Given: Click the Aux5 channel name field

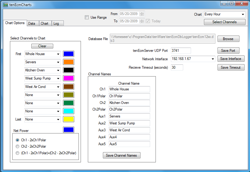Looking at the screenshot, I should tap(129, 144).
